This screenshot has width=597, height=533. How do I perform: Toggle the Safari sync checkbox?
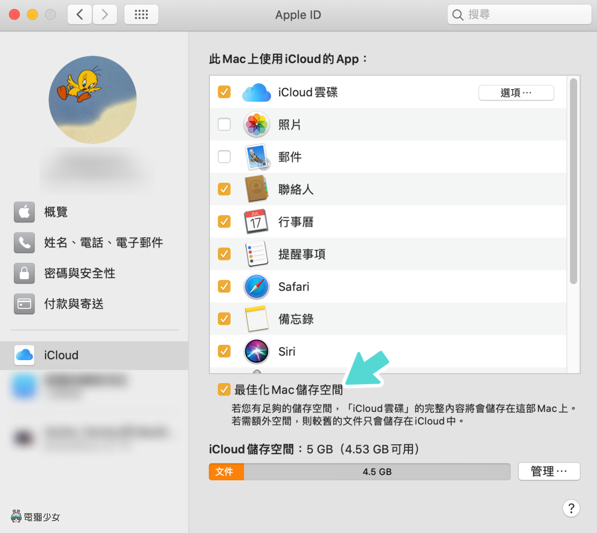(224, 286)
